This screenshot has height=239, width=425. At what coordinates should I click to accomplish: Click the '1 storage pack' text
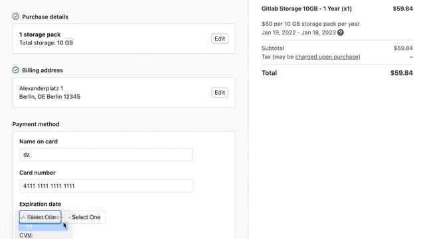coord(40,35)
